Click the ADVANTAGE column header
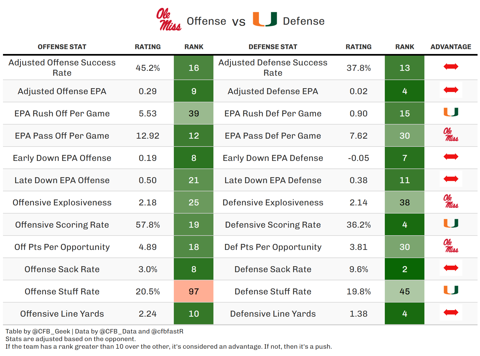480x356 pixels. 451,47
